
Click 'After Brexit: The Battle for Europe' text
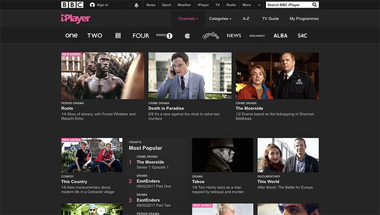click(285, 188)
